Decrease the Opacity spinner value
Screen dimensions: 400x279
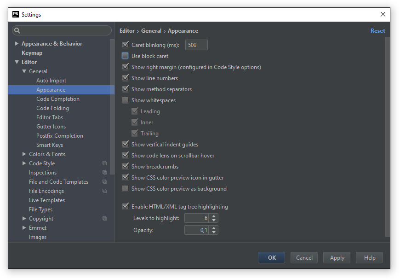pyautogui.click(x=215, y=232)
